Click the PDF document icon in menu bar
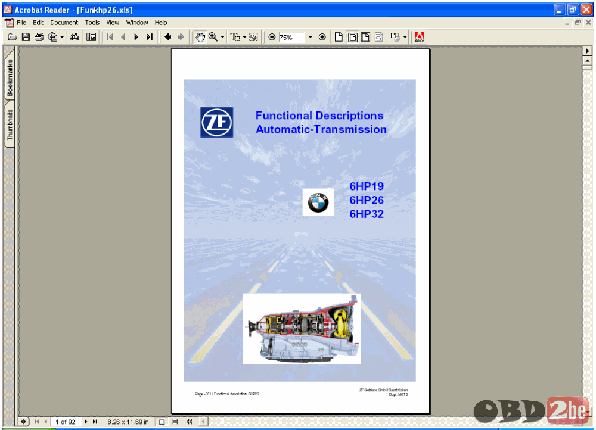 pyautogui.click(x=9, y=23)
